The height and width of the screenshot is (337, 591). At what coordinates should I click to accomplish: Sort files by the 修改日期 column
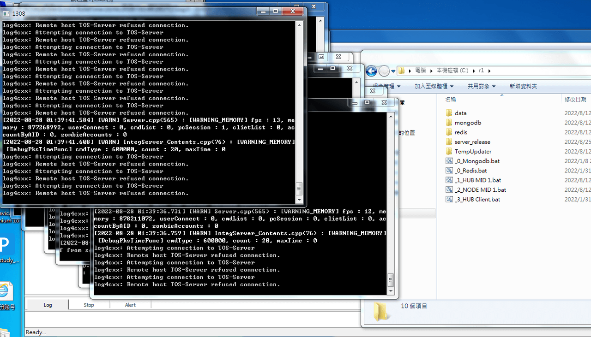[576, 99]
